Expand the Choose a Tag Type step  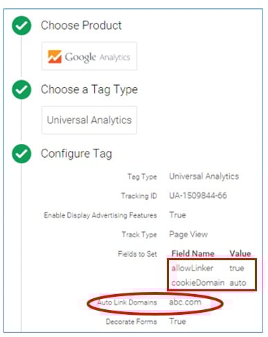pyautogui.click(x=89, y=90)
